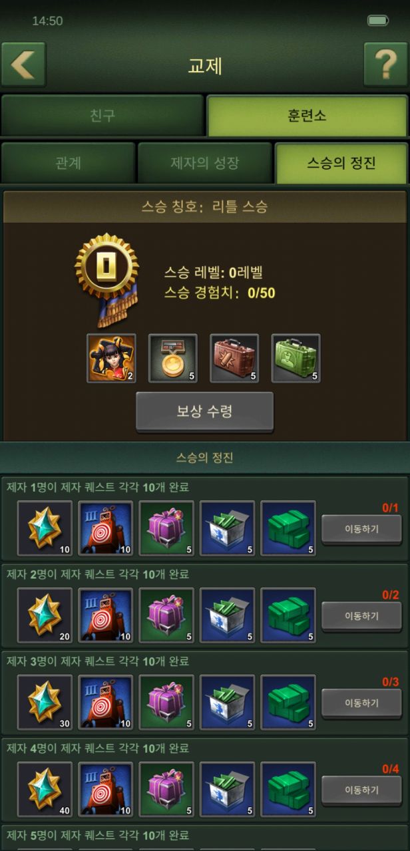This screenshot has height=851, width=410.
Task: Select green cash stack in 제자 1명 row
Action: click(288, 528)
